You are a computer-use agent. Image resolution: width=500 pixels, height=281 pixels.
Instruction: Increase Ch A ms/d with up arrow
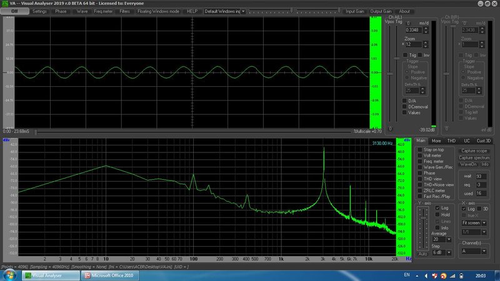426,28
